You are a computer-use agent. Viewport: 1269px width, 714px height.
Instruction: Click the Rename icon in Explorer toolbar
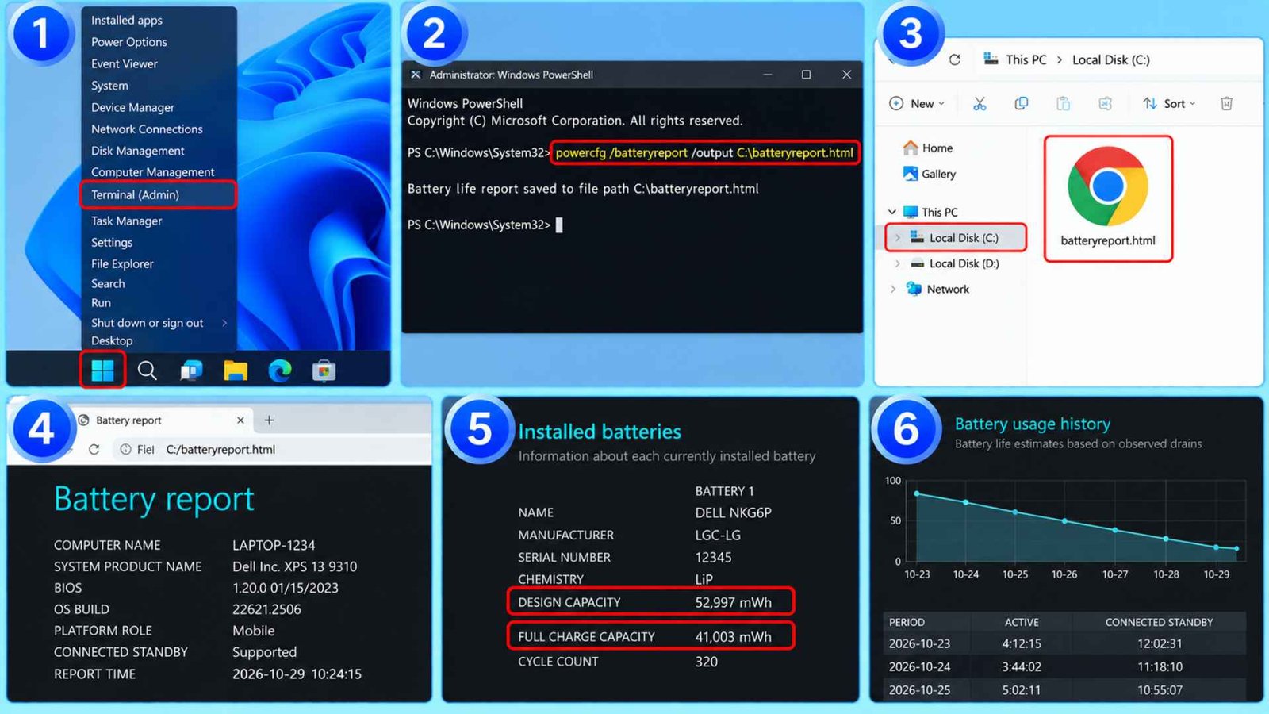[x=1106, y=104]
